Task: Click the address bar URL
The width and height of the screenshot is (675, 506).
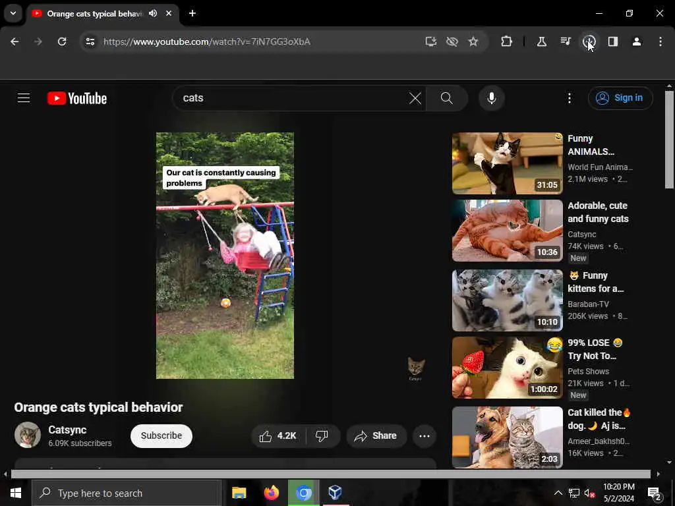Action: 206,42
